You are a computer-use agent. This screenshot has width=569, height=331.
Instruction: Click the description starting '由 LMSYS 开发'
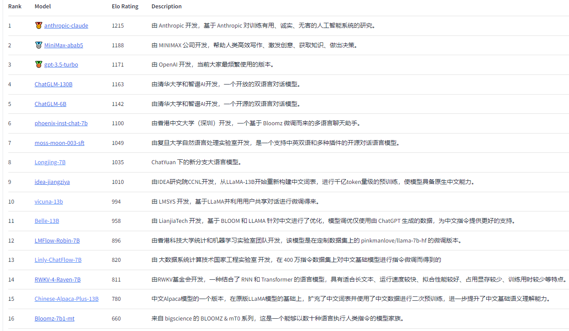click(236, 201)
